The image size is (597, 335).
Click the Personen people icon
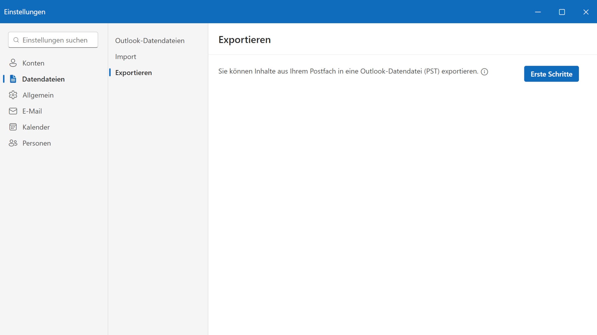pyautogui.click(x=13, y=143)
